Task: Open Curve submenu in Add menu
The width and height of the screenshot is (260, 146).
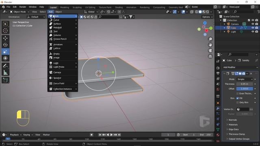Action: point(63,20)
